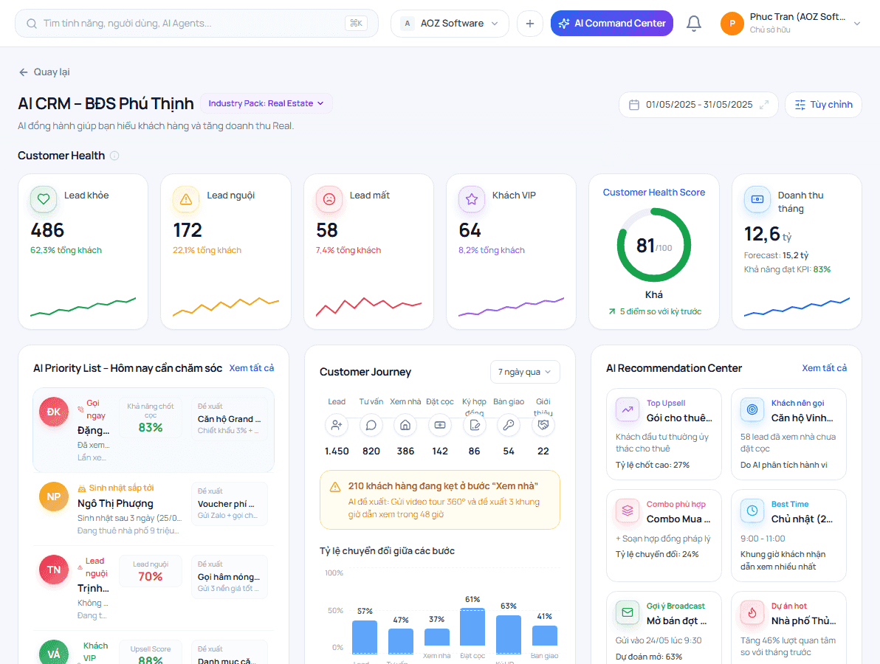Click the Tùy chỉnh button
The image size is (880, 664).
[823, 105]
